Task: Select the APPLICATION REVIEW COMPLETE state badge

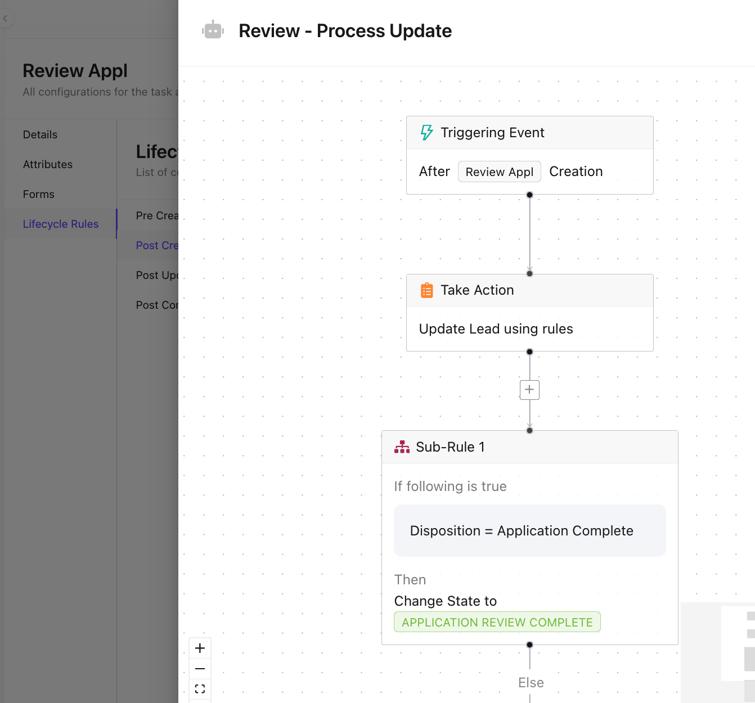Action: (x=497, y=622)
